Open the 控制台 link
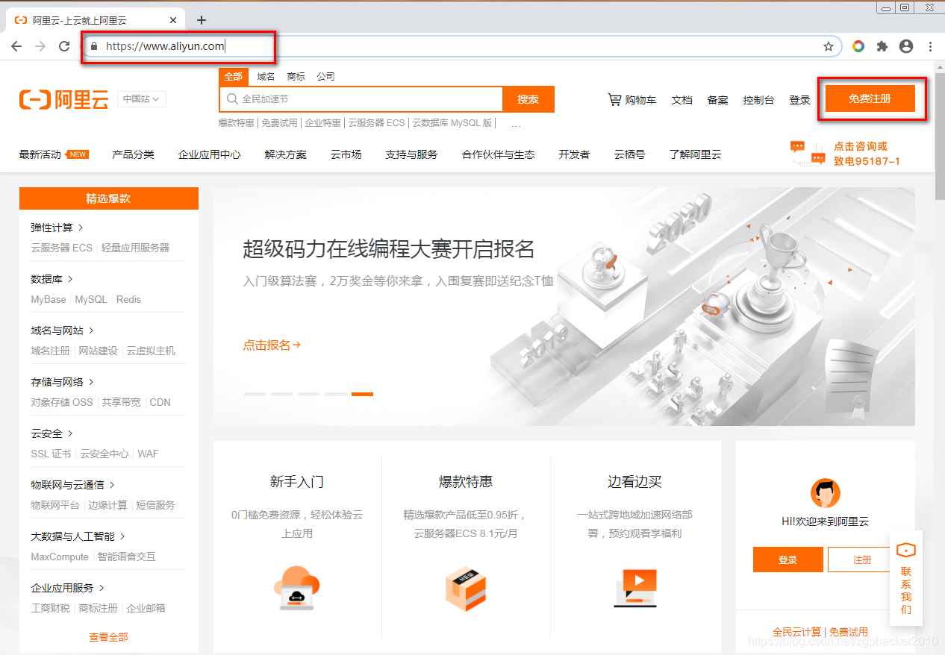This screenshot has height=655, width=945. coord(758,100)
